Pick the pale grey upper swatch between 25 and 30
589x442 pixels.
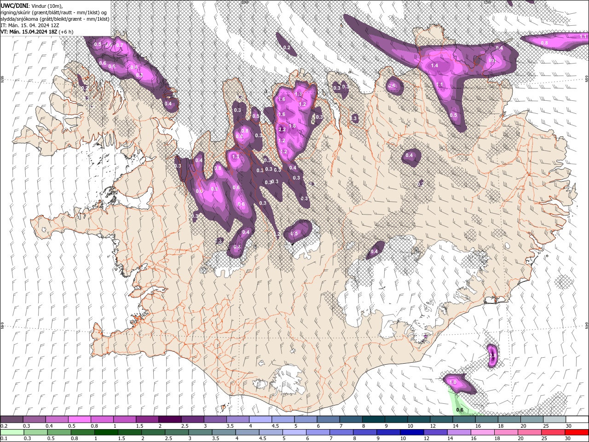[554, 419]
